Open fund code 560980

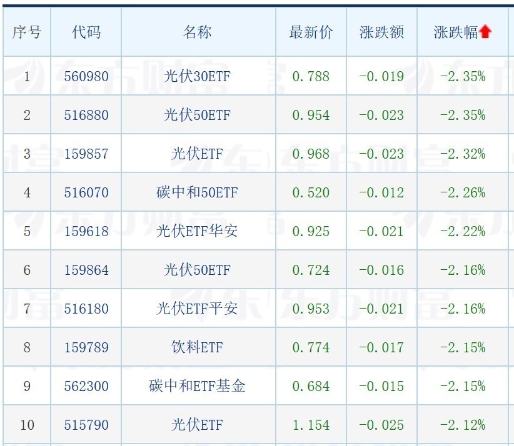(x=86, y=77)
